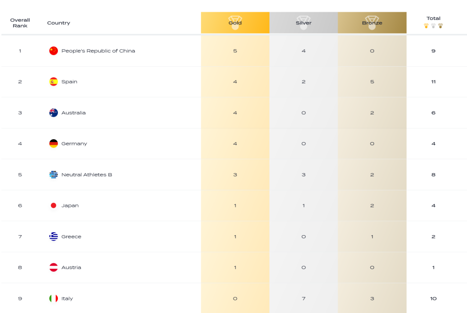Image resolution: width=467 pixels, height=313 pixels.
Task: Select Austria's total of 1 medal
Action: tap(433, 267)
